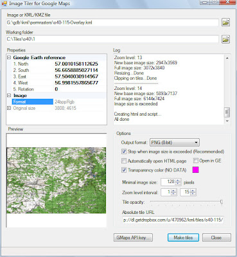Toggle Stop when image size is exceeded
The image size is (237, 257).
click(124, 152)
